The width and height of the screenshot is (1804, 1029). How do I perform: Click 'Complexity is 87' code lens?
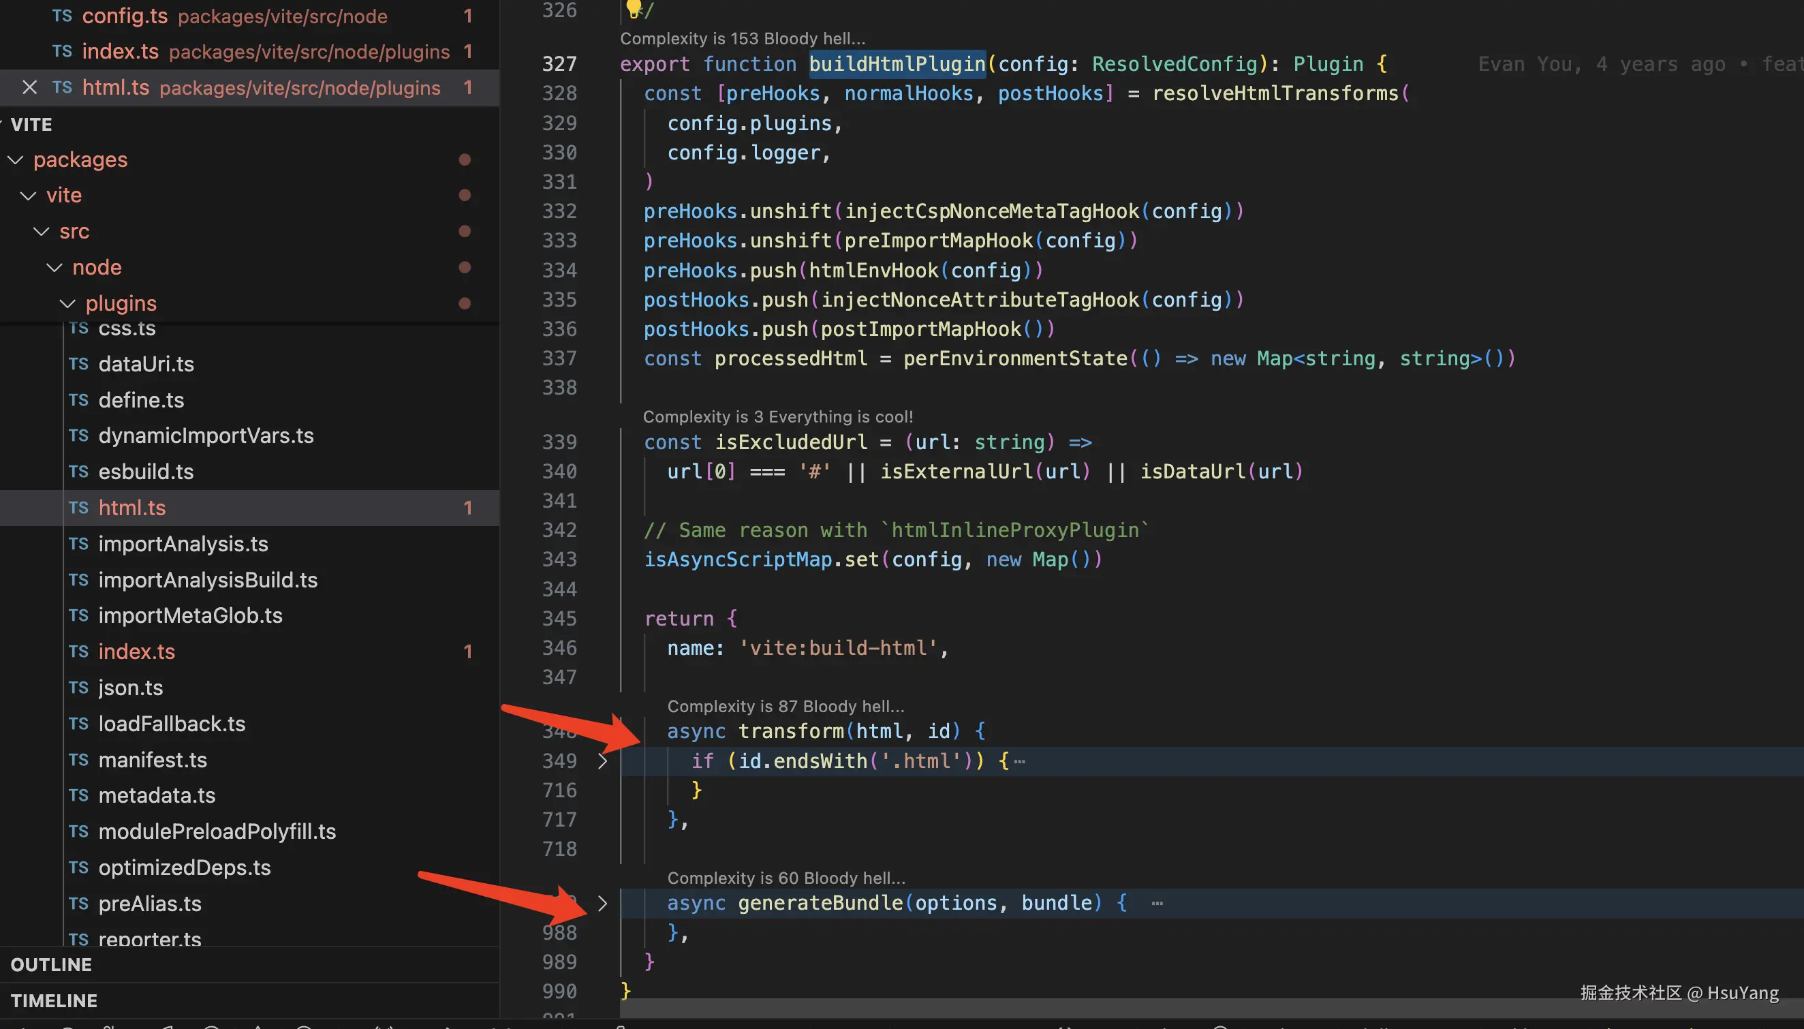[x=785, y=706]
